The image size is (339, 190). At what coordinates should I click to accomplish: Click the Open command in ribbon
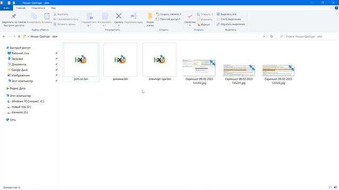coord(205,14)
